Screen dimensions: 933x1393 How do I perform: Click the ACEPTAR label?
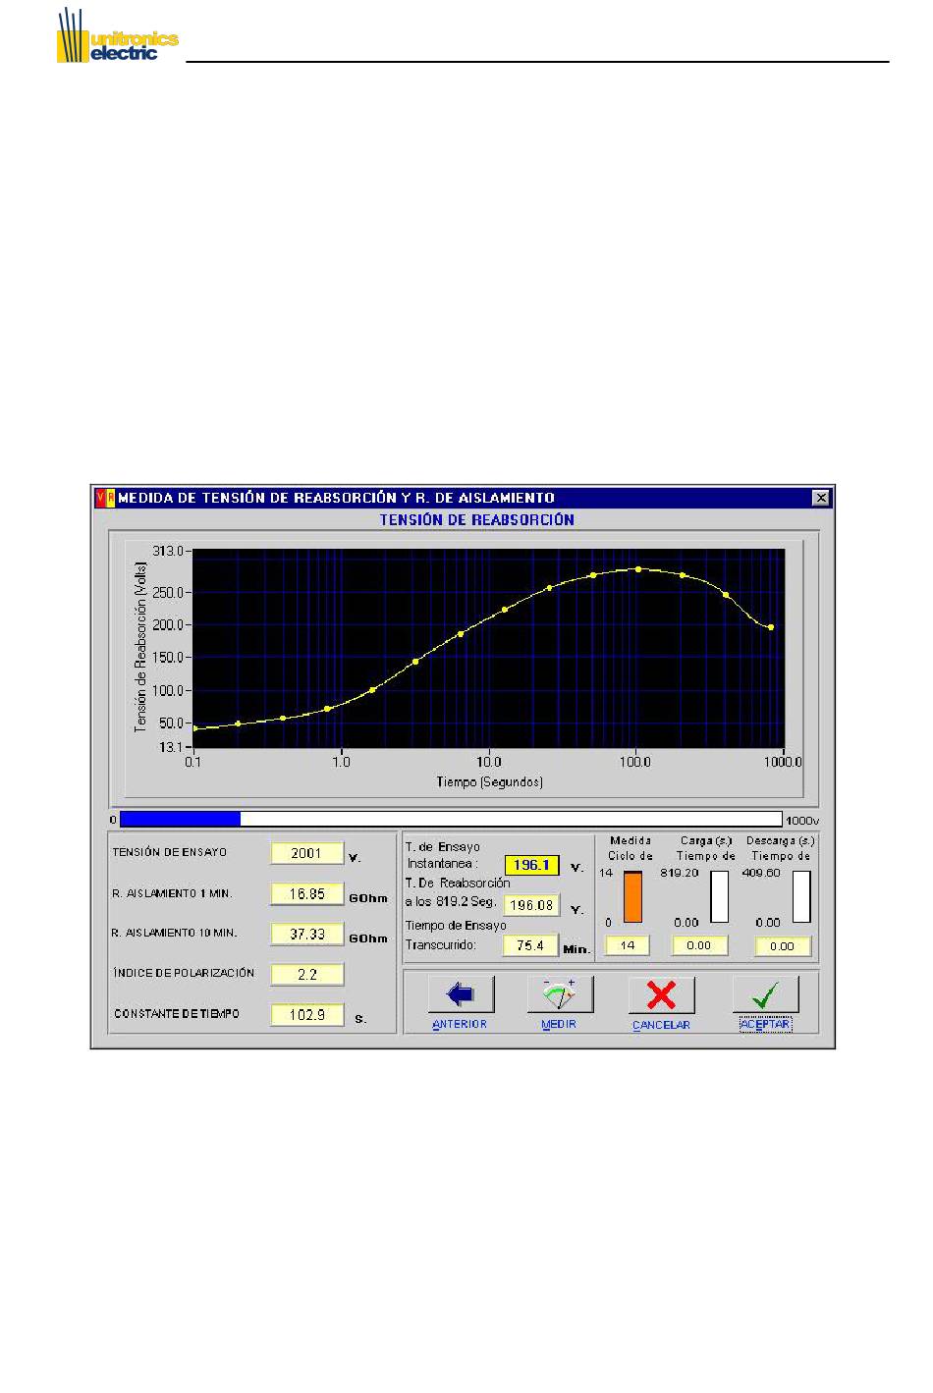765,1024
